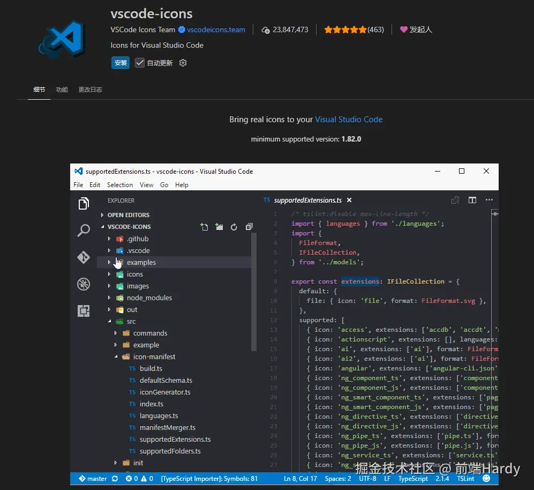Click the 安装 install button
Screen dimensions: 534x490
click(x=120, y=63)
